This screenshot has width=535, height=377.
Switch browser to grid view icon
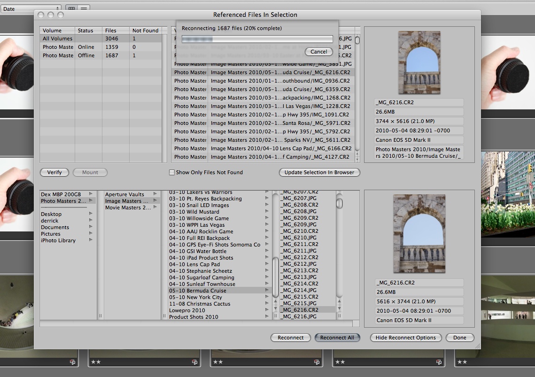(72, 8)
